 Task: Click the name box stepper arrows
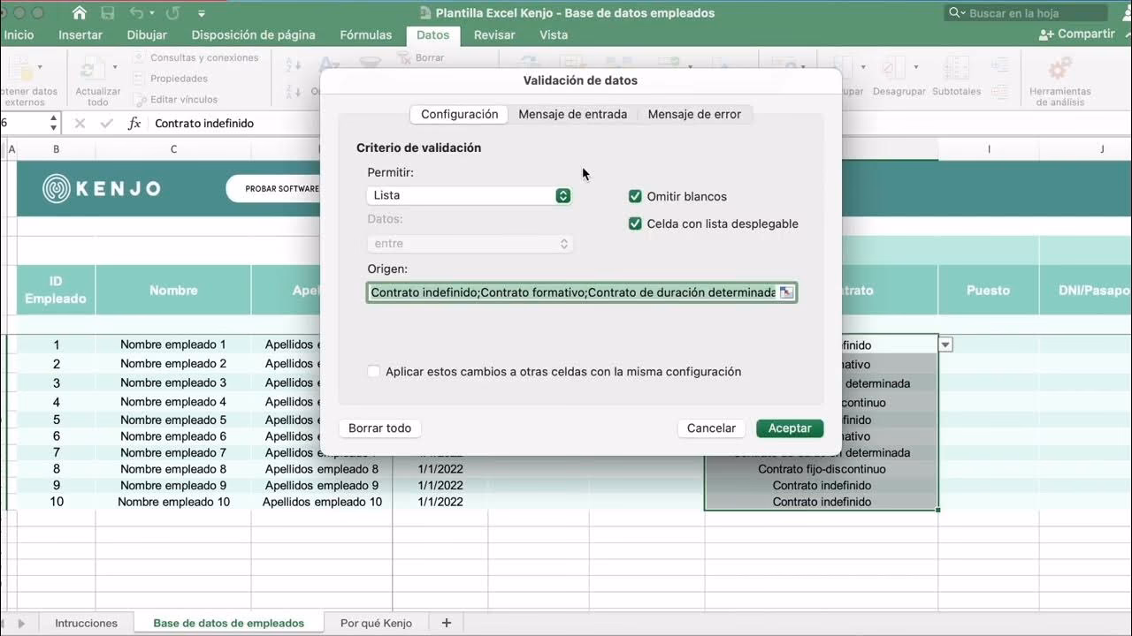(x=54, y=124)
